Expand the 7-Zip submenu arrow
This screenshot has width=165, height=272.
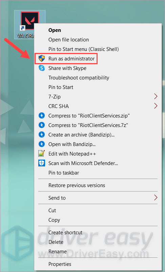click(156, 96)
